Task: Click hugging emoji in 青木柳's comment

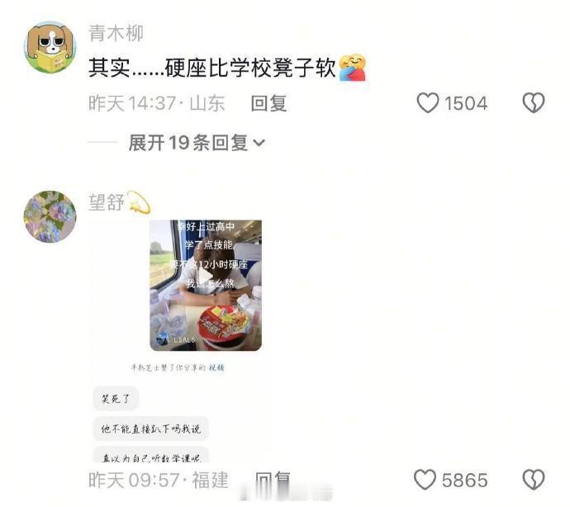Action: 352,67
